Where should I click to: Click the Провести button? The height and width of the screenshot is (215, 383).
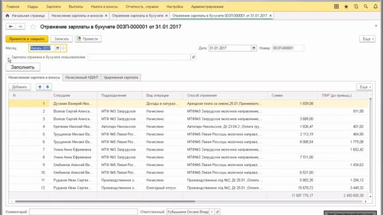click(88, 39)
